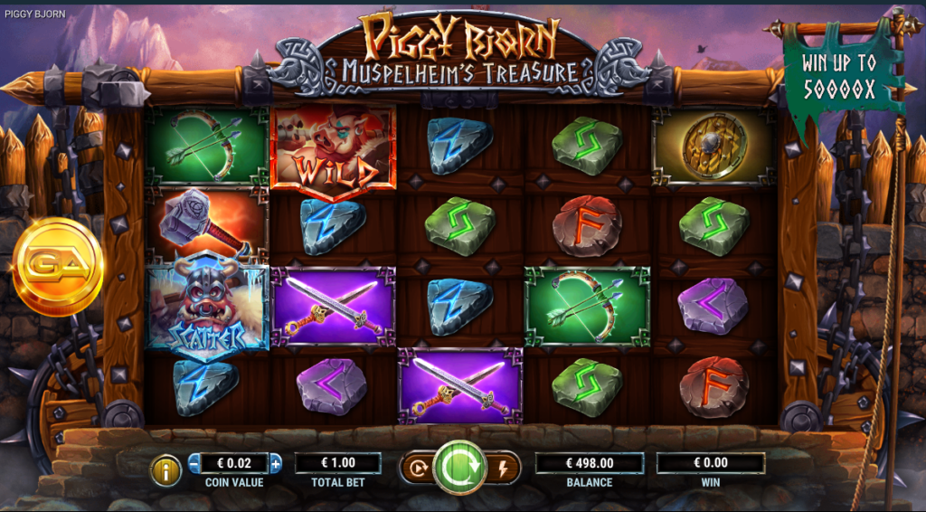Increase coin value with the plus button

[275, 463]
